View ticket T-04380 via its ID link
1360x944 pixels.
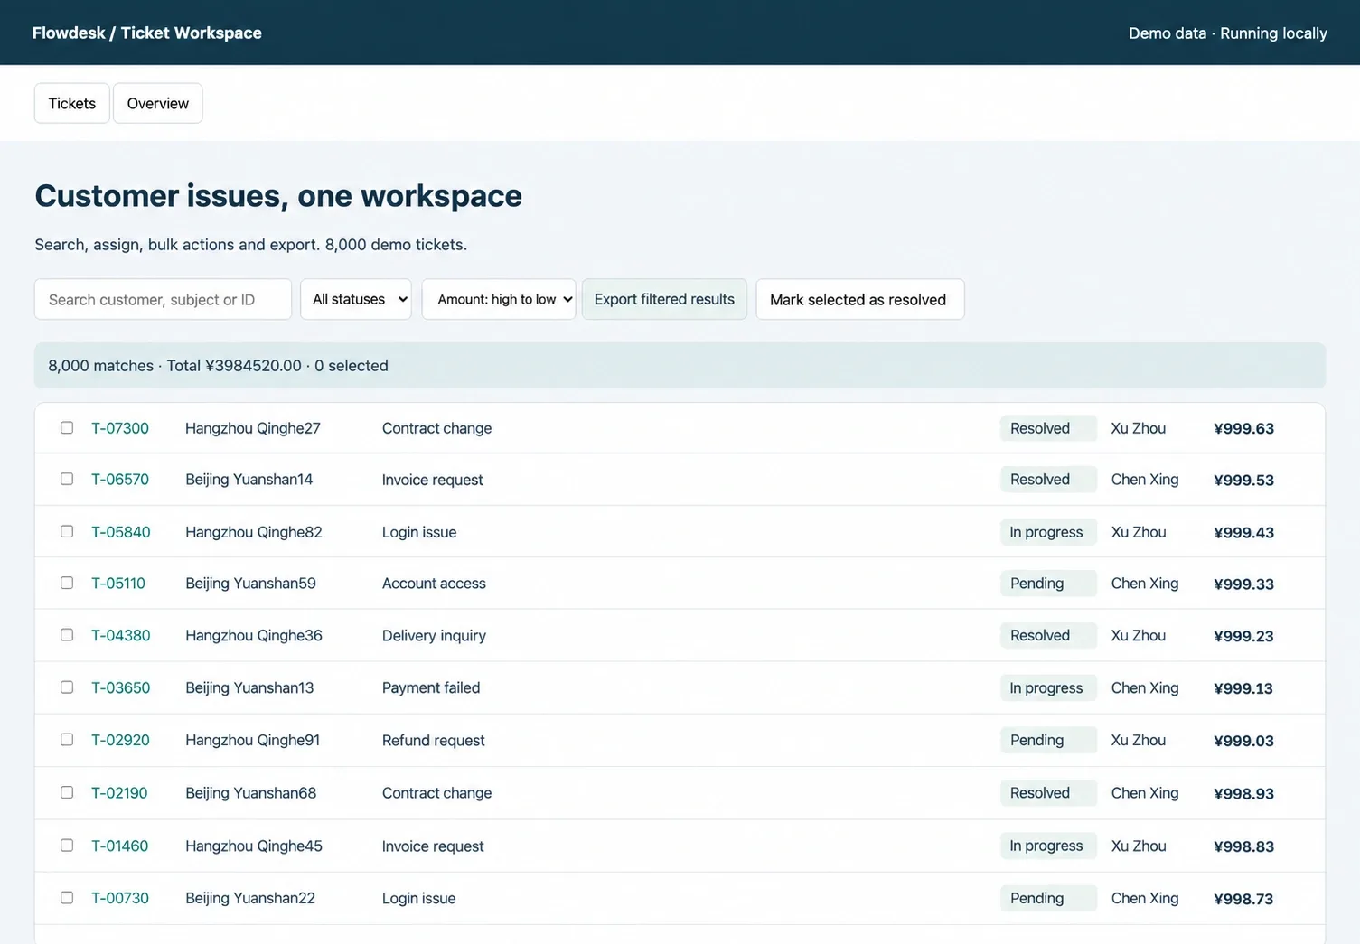[121, 636]
